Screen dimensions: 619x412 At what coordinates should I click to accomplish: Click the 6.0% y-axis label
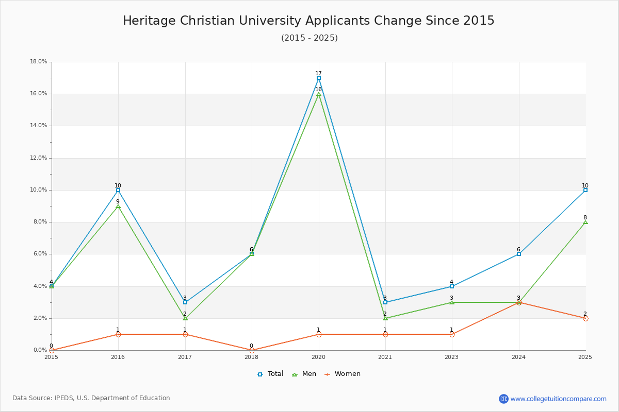coord(40,254)
